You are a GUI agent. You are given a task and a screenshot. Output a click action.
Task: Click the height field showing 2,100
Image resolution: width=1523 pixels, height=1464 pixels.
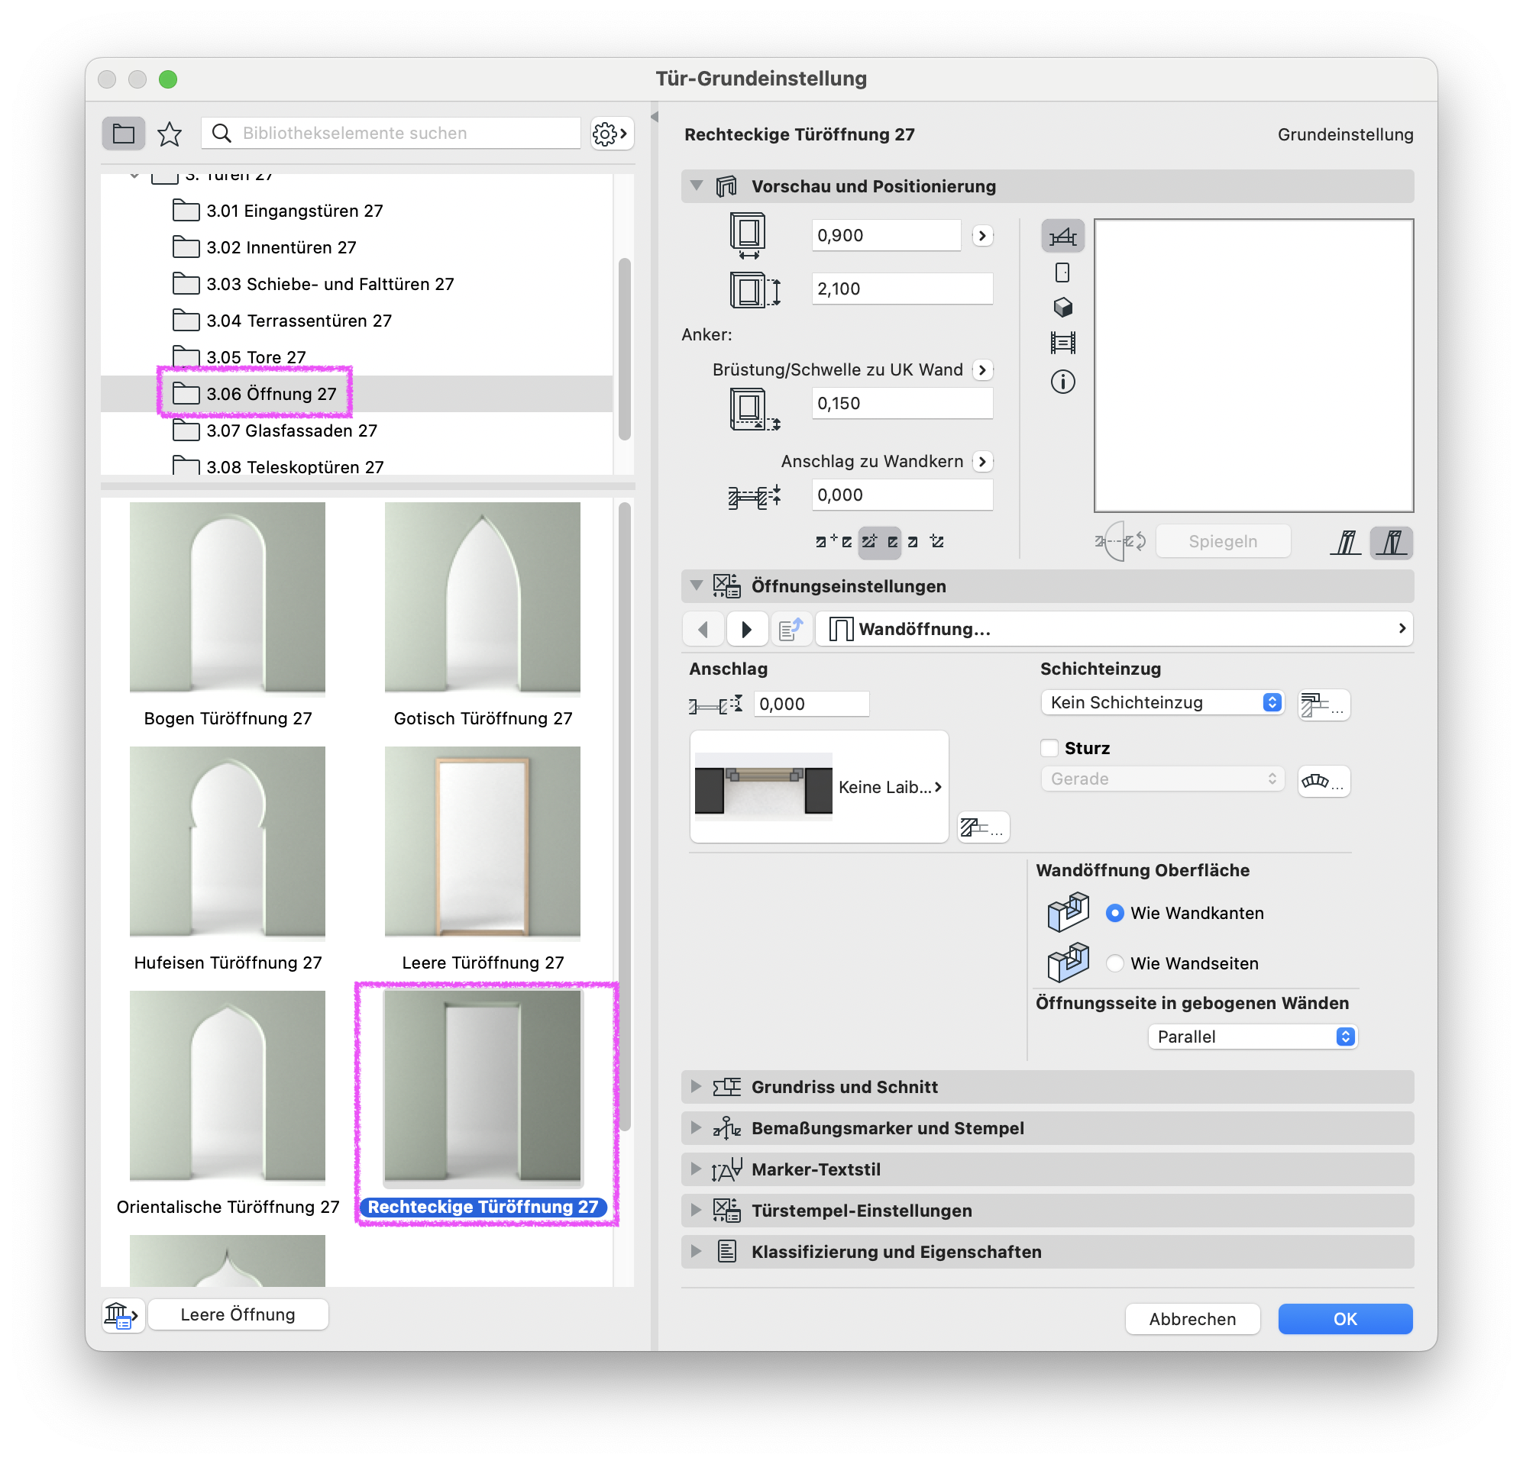click(902, 289)
